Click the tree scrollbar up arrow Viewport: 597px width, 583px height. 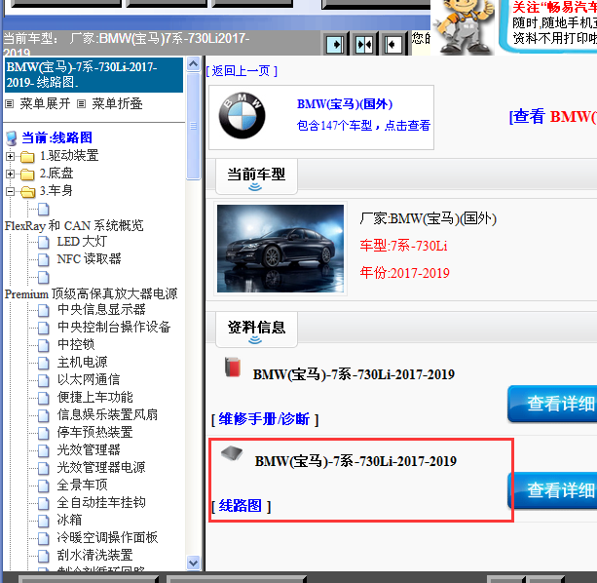coord(194,64)
